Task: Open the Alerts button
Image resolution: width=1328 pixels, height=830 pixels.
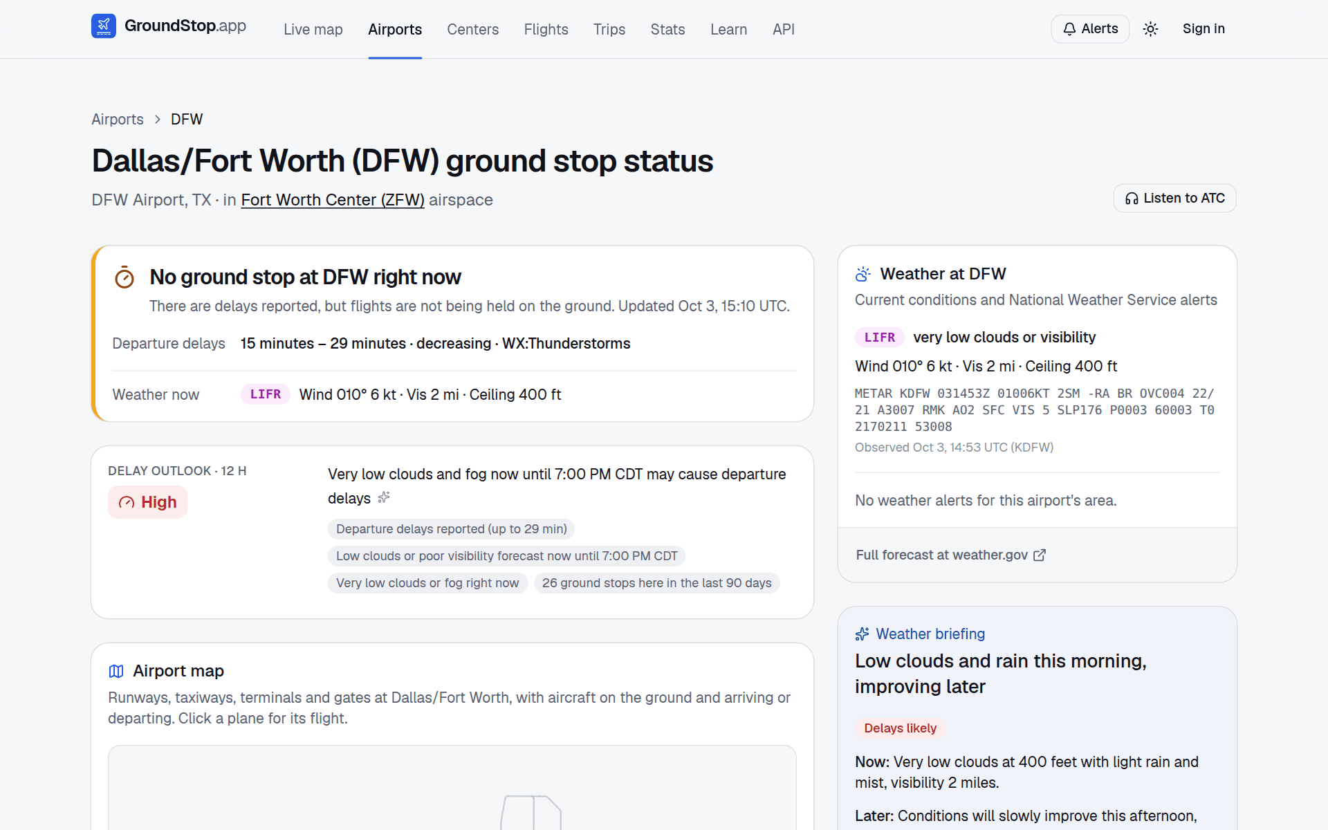Action: [1090, 29]
